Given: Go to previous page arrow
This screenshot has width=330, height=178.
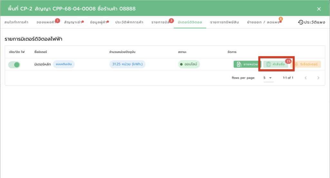Looking at the screenshot, I should tap(306, 78).
